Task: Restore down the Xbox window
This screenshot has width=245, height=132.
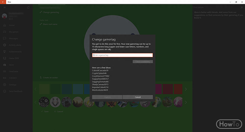Action: 236,2
